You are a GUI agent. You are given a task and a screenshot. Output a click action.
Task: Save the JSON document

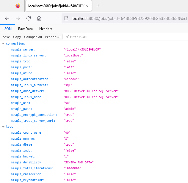coord(6,37)
